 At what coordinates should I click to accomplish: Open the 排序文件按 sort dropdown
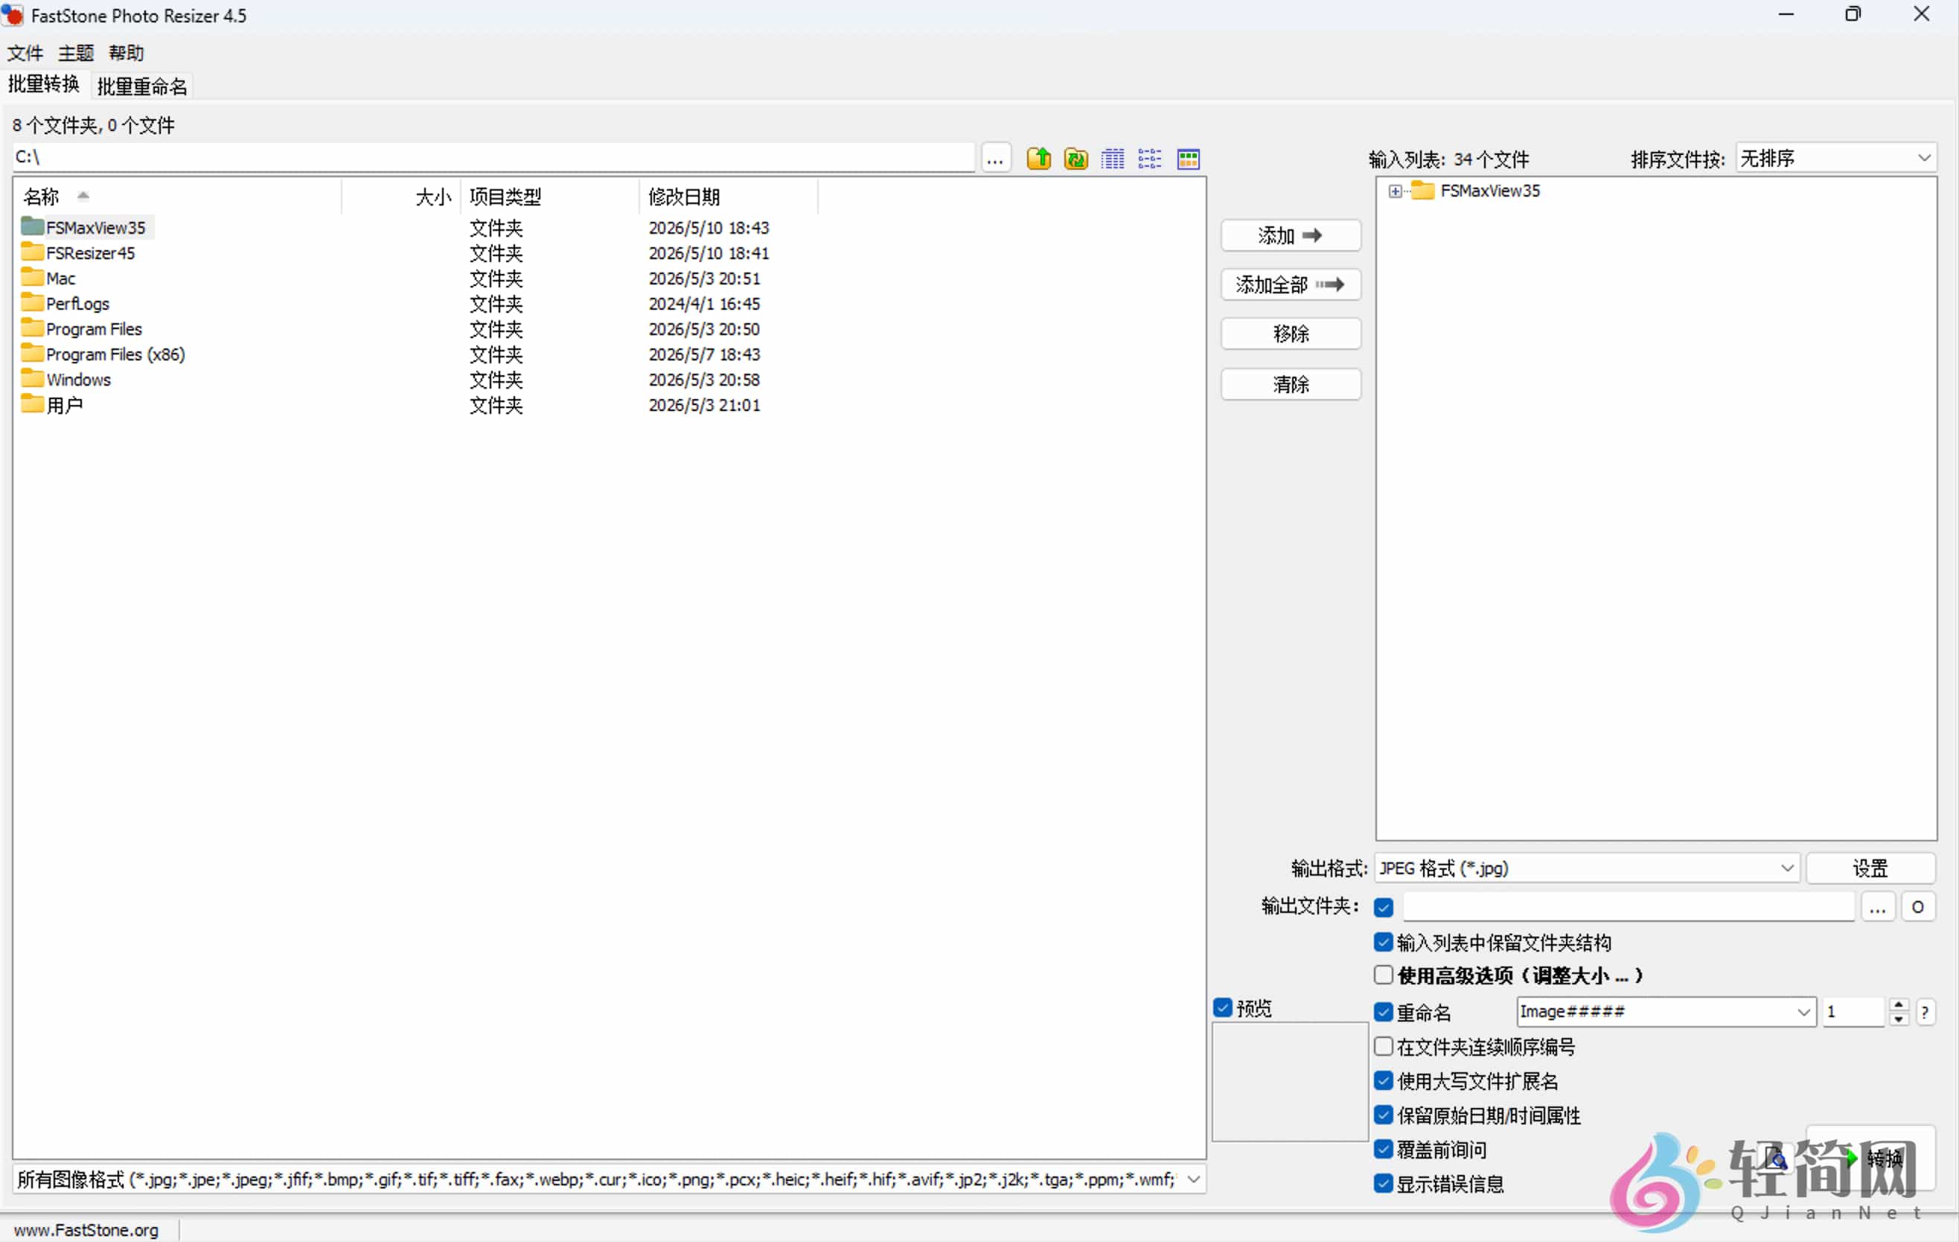coord(1835,158)
